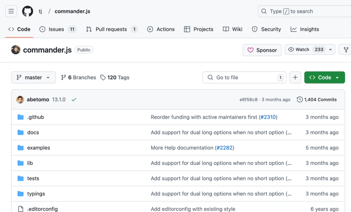Open the .editorconfig file
Viewport: 351px width, 212px height.
click(42, 209)
